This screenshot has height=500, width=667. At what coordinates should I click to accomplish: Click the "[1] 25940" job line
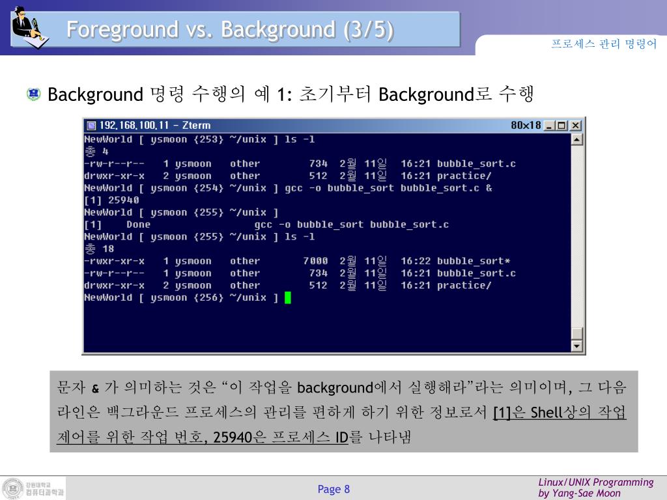tap(111, 201)
